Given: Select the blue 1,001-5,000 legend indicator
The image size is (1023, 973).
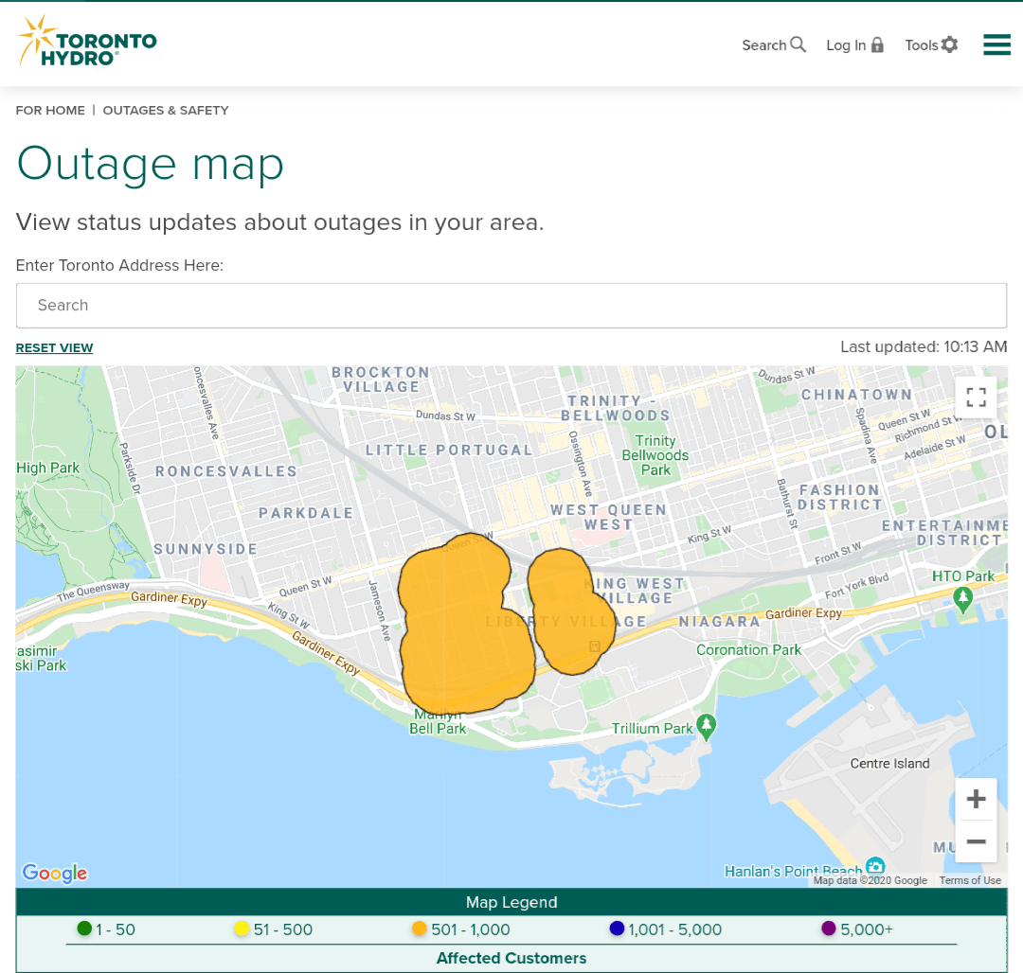Looking at the screenshot, I should coord(618,929).
